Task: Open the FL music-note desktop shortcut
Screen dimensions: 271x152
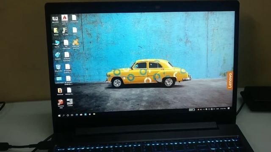Action: tap(65, 31)
